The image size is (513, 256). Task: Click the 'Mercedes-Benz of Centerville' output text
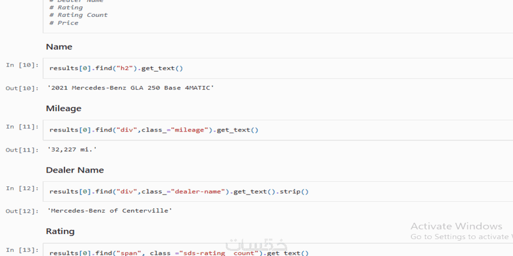point(110,211)
